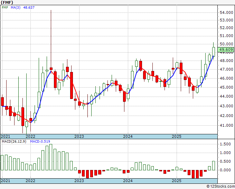Click 2025 on the MACD panel timeline
The height and width of the screenshot is (189, 235).
177,181
